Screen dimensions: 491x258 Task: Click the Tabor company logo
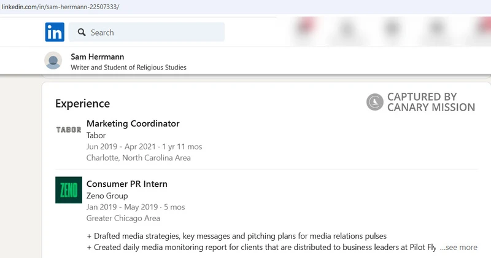click(x=69, y=130)
